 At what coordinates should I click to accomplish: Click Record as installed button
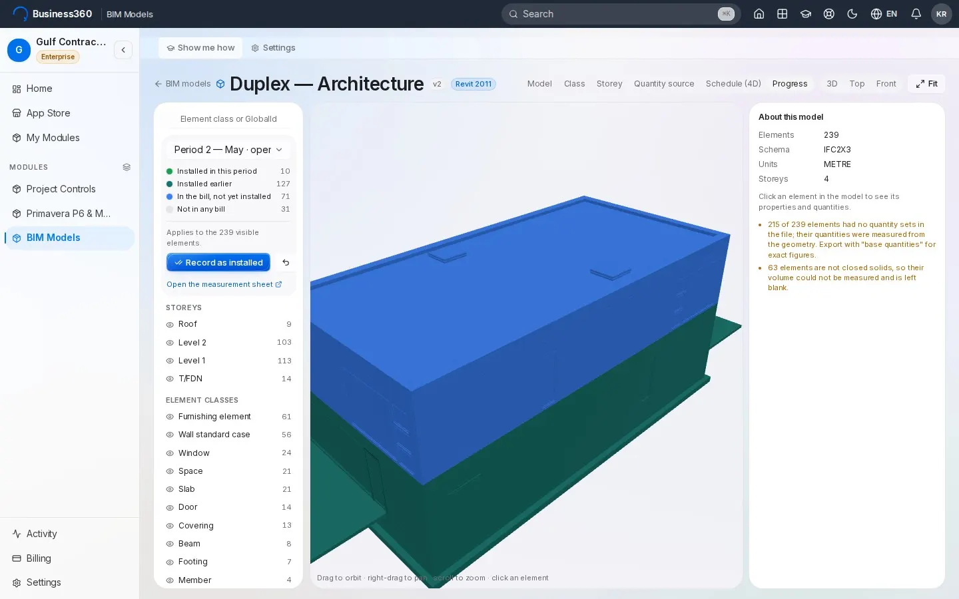click(x=218, y=263)
